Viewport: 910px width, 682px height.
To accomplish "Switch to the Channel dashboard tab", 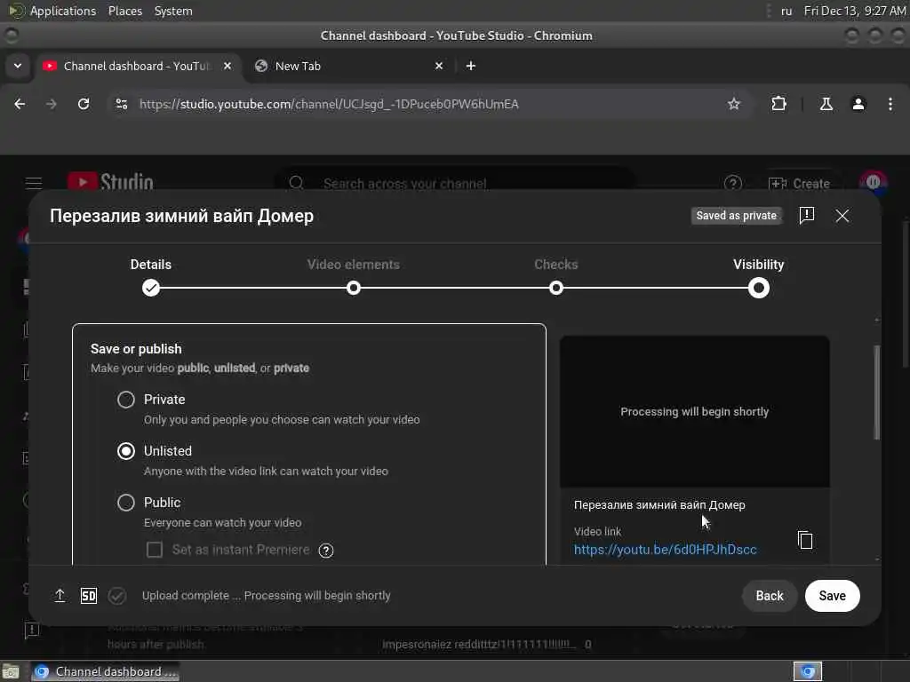I will click(138, 66).
